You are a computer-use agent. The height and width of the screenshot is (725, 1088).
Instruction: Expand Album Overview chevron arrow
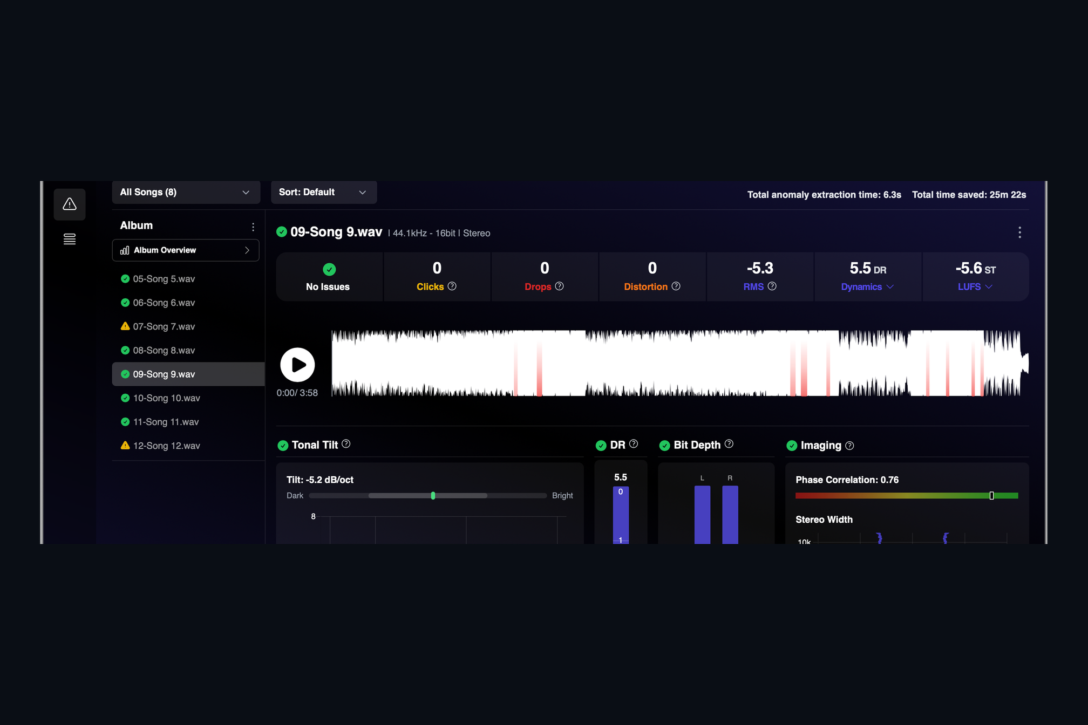(x=247, y=250)
